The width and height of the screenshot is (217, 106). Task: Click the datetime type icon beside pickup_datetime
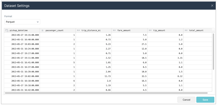7,30
